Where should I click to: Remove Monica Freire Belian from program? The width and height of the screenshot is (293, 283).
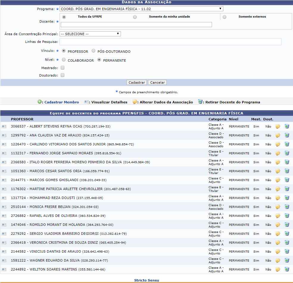(287, 207)
